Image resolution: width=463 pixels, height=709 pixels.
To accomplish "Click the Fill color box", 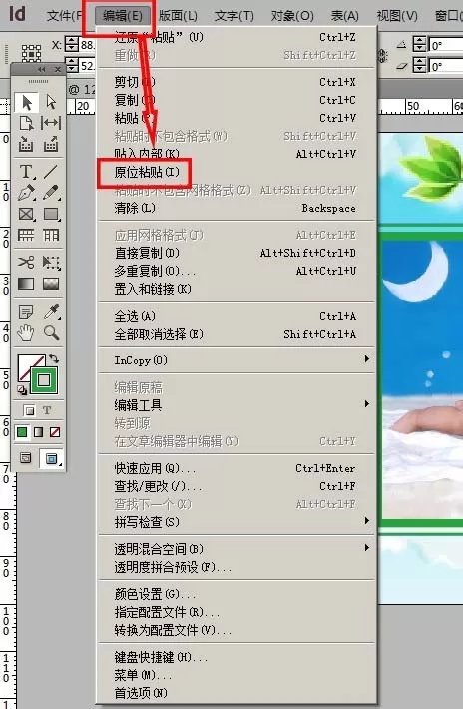I will click(26, 363).
